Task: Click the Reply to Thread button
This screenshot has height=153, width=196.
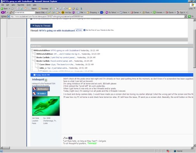Action: click(41, 26)
